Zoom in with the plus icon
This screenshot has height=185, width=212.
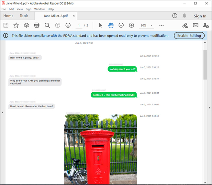[131, 25]
